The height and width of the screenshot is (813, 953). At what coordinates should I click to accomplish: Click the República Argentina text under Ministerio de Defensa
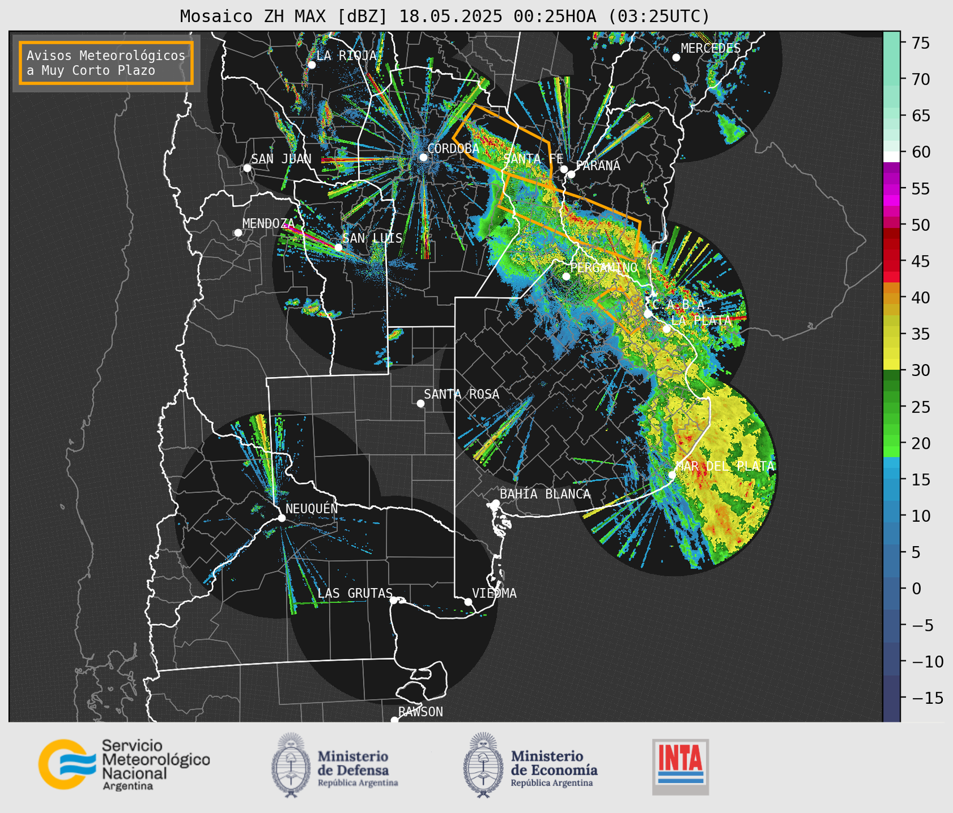click(358, 783)
